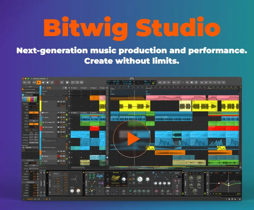Click the EQ curve display in device panel

tap(225, 183)
